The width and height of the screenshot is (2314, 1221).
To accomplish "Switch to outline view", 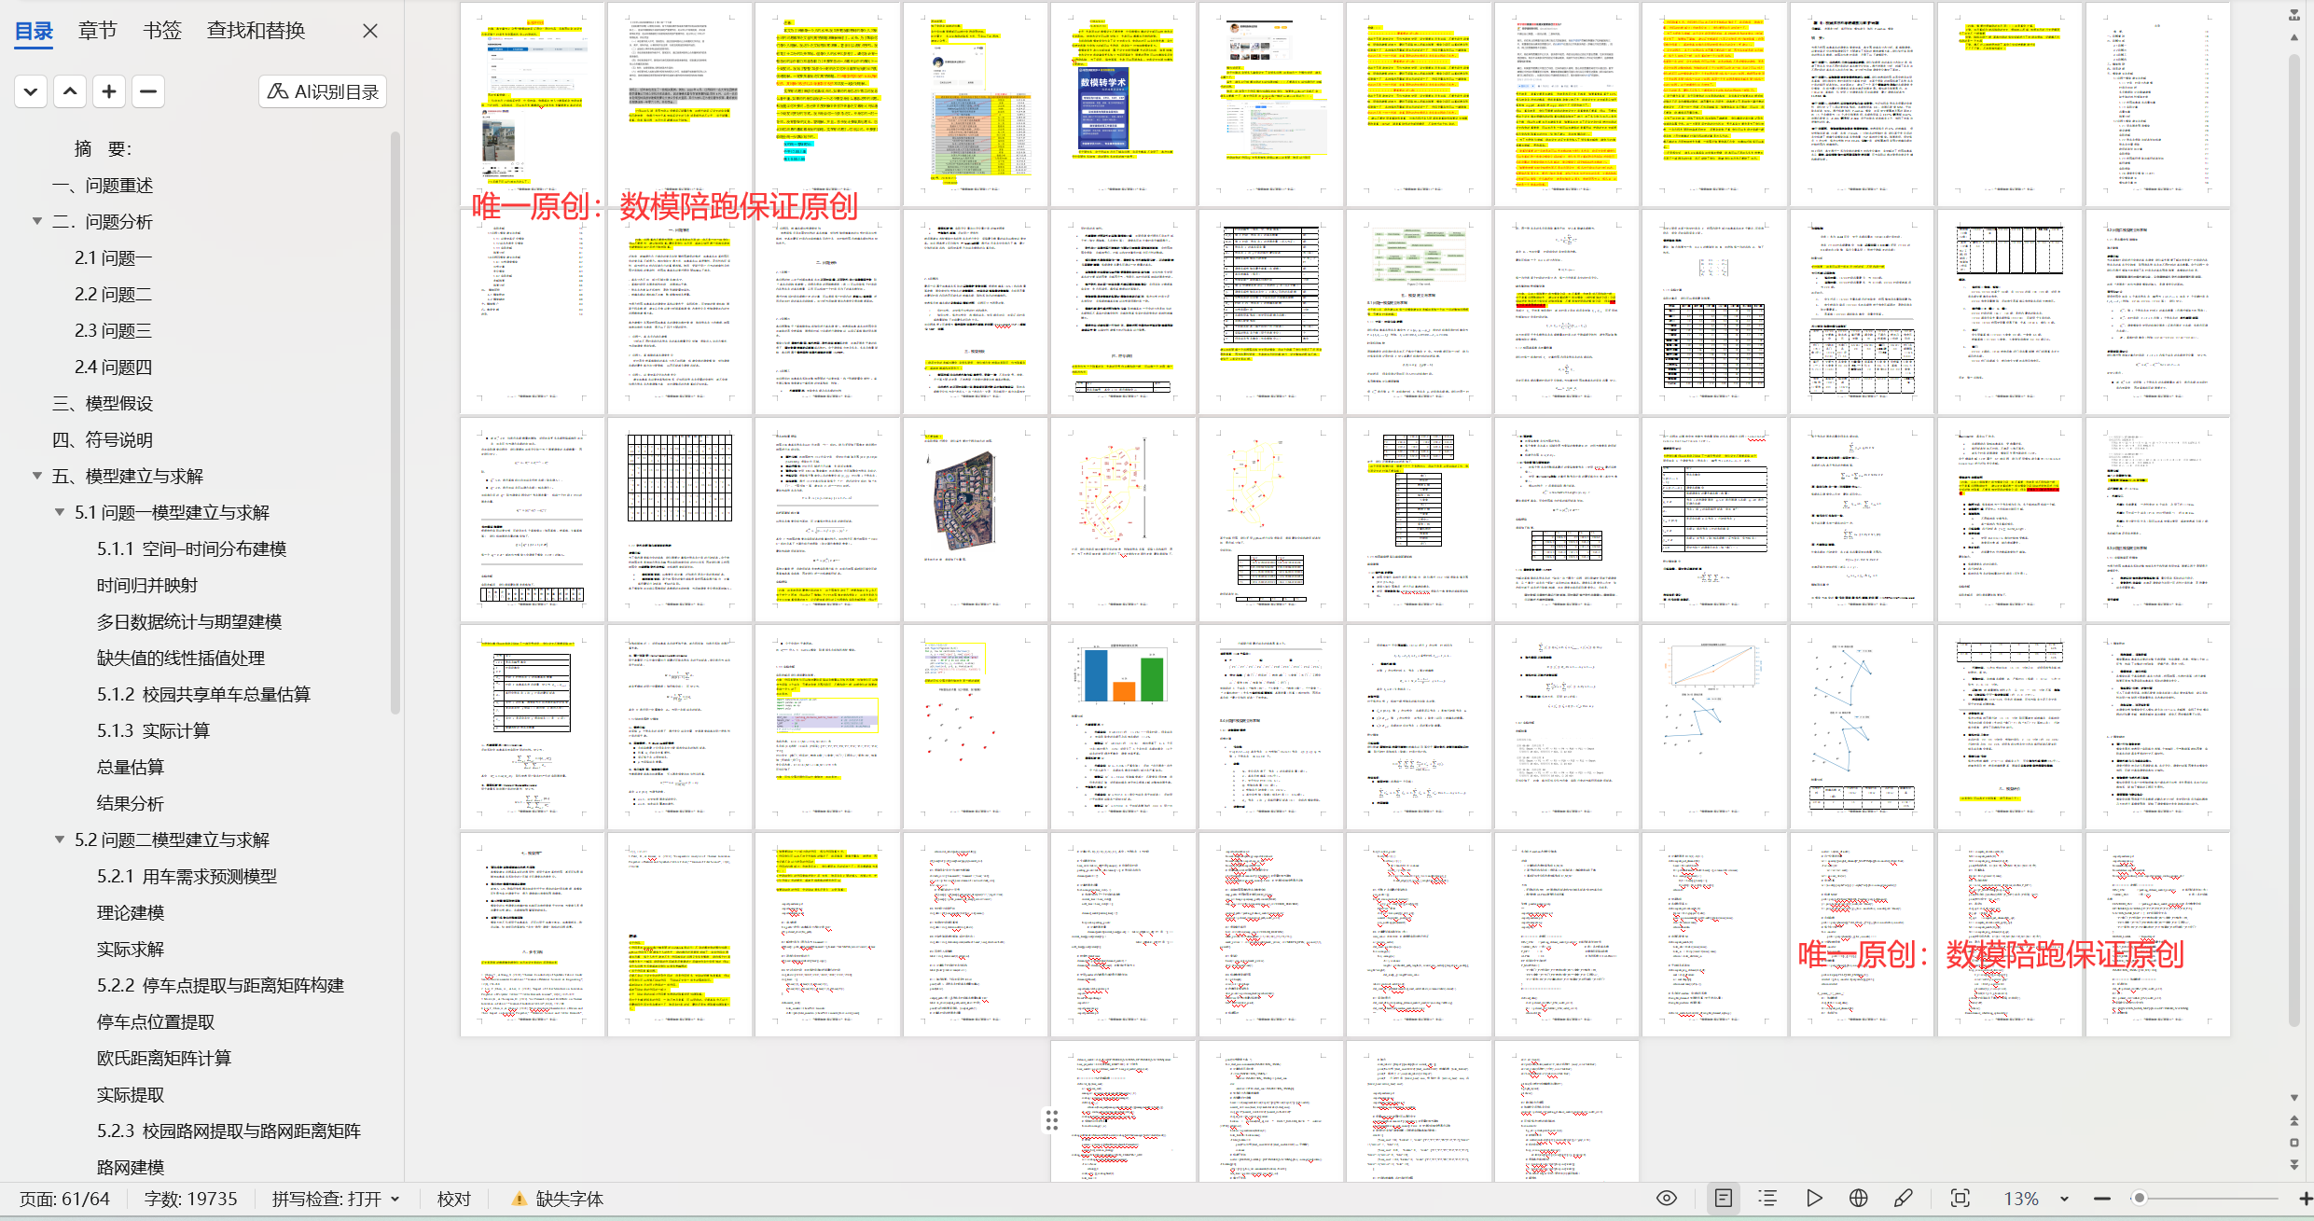I will pyautogui.click(x=1767, y=1199).
